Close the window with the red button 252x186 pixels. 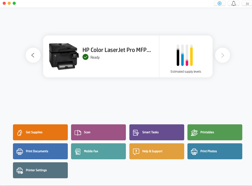4,3
